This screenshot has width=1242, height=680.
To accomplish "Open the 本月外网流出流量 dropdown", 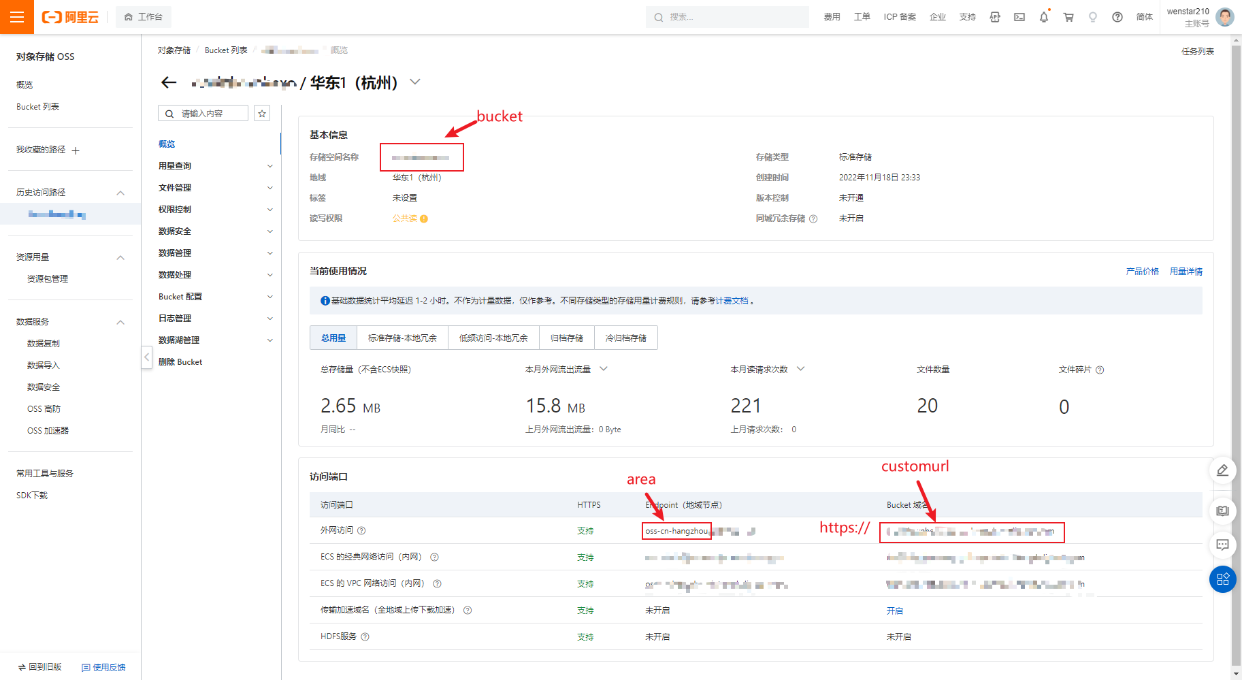I will point(603,369).
